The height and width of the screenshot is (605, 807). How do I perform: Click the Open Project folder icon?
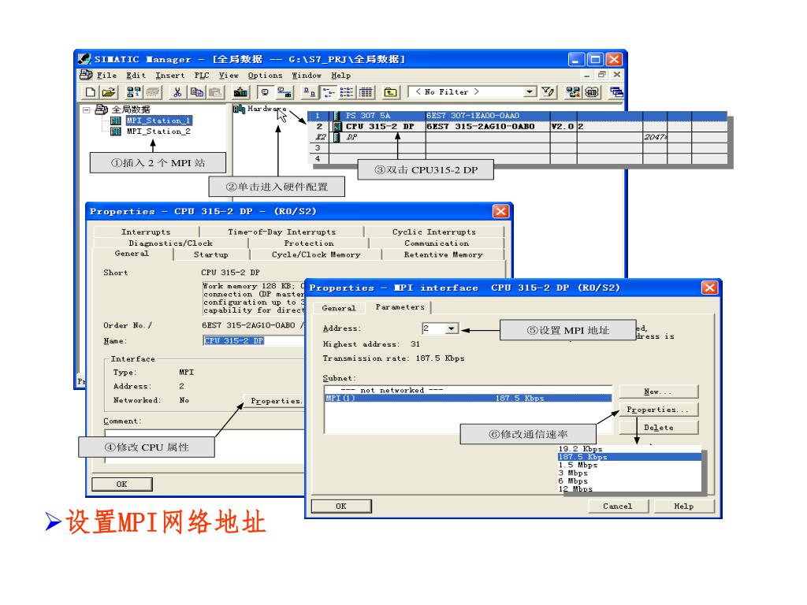(x=109, y=92)
